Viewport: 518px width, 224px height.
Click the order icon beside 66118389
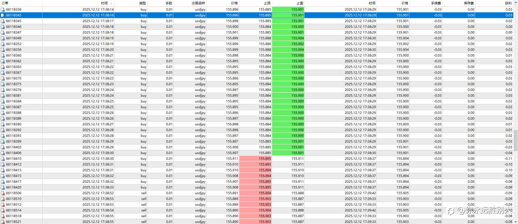click(3, 118)
